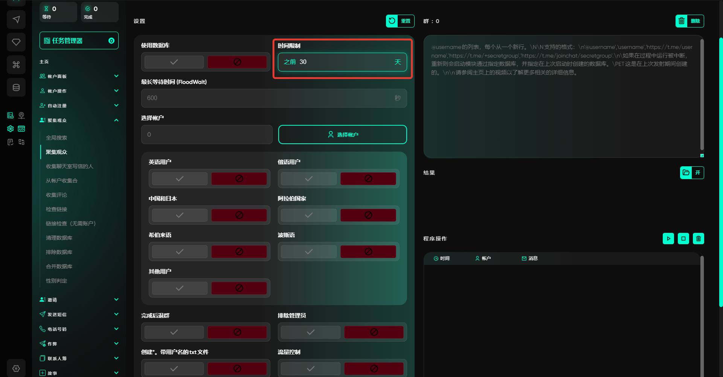Enable 排除管理员 checkmark toggle
Screen dimensions: 723x377
coord(310,332)
